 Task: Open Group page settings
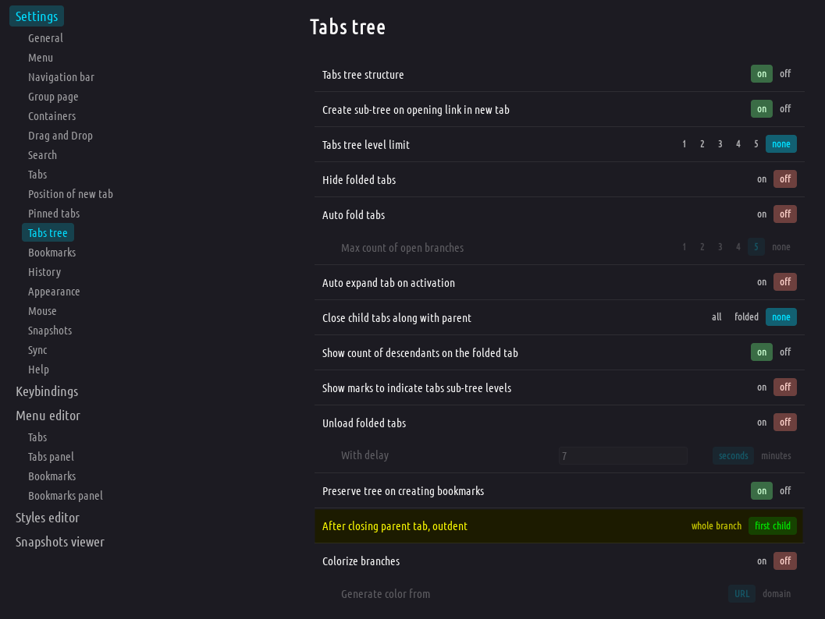(x=53, y=97)
